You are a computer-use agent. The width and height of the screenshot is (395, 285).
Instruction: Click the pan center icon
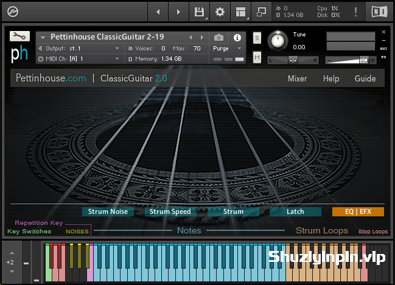click(293, 60)
